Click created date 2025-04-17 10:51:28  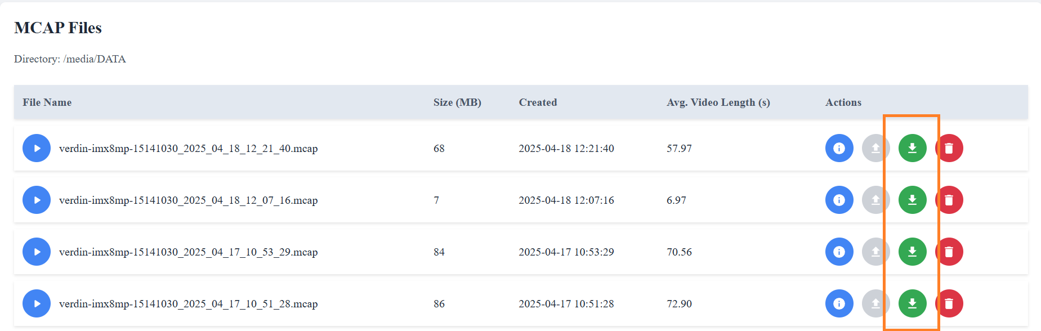point(566,304)
